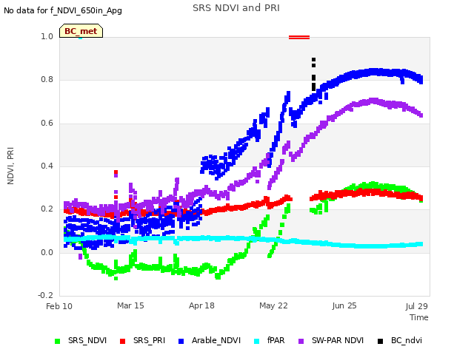Click the Jul 29 x-axis tick label
Viewport: 474px width, 355px height.
pos(416,306)
